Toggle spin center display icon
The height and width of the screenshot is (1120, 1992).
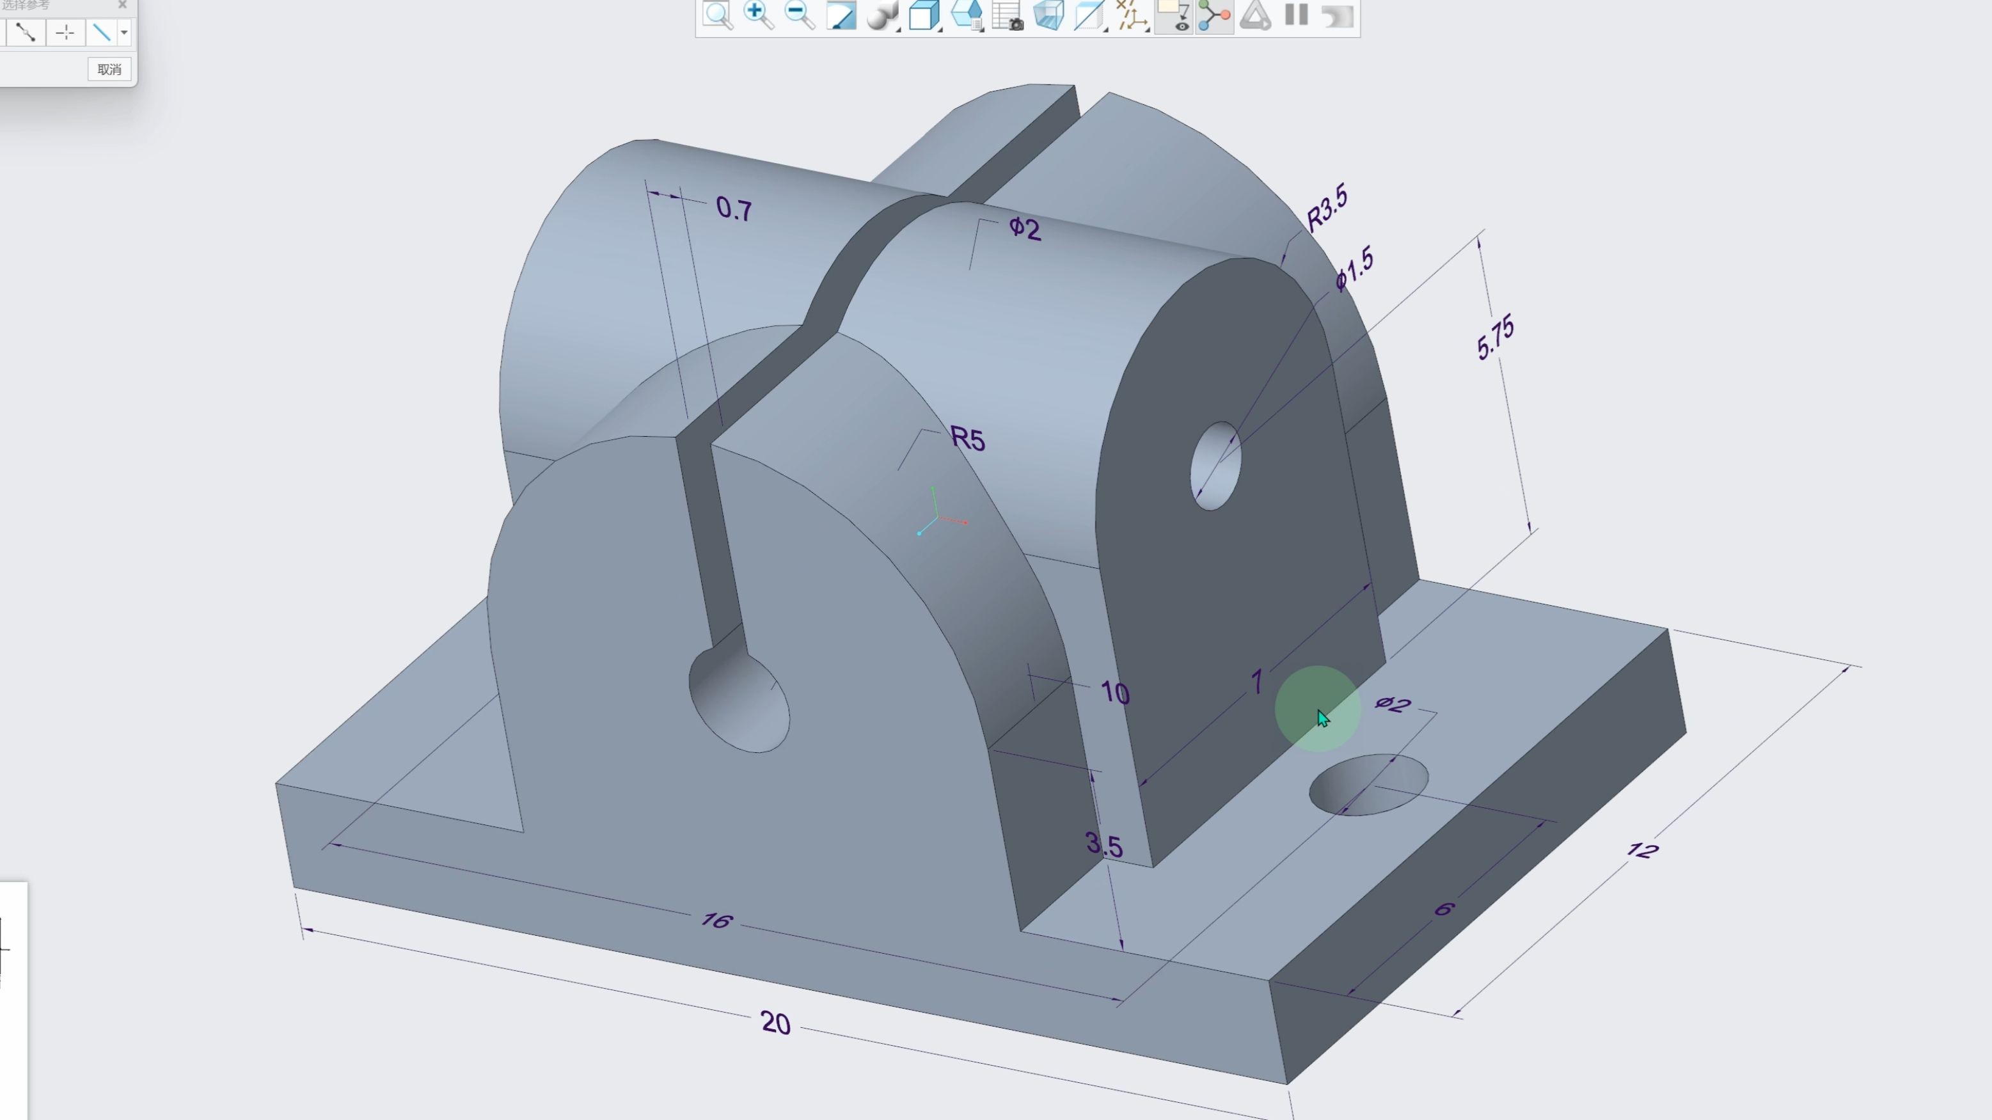tap(1214, 15)
